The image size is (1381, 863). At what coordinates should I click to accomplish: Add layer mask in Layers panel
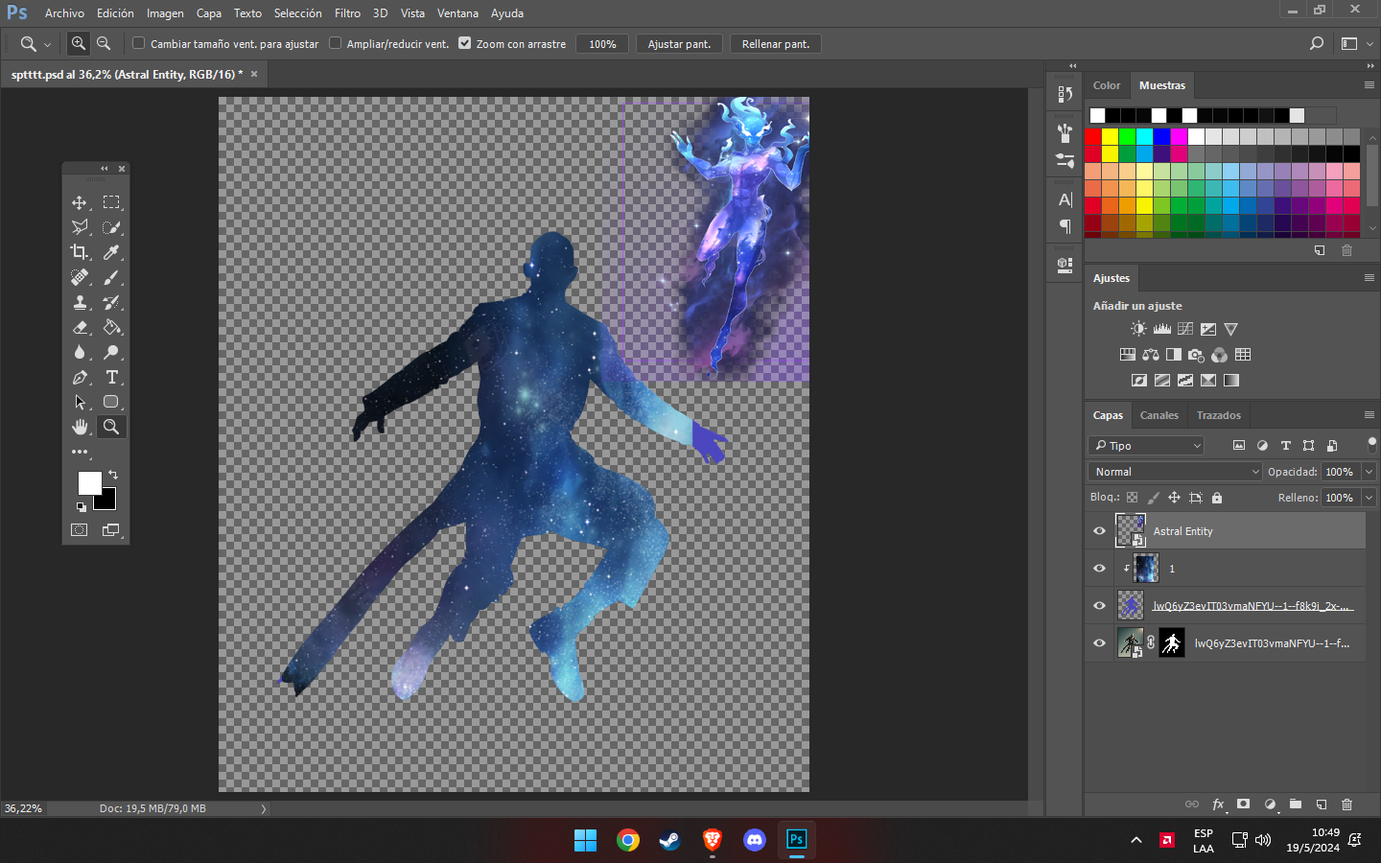point(1244,805)
